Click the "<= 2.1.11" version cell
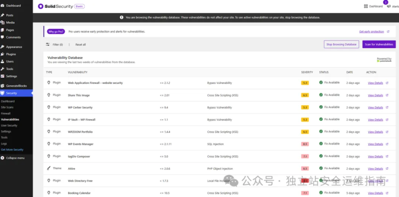Viewport: 399px width, 197px height. pos(166,144)
